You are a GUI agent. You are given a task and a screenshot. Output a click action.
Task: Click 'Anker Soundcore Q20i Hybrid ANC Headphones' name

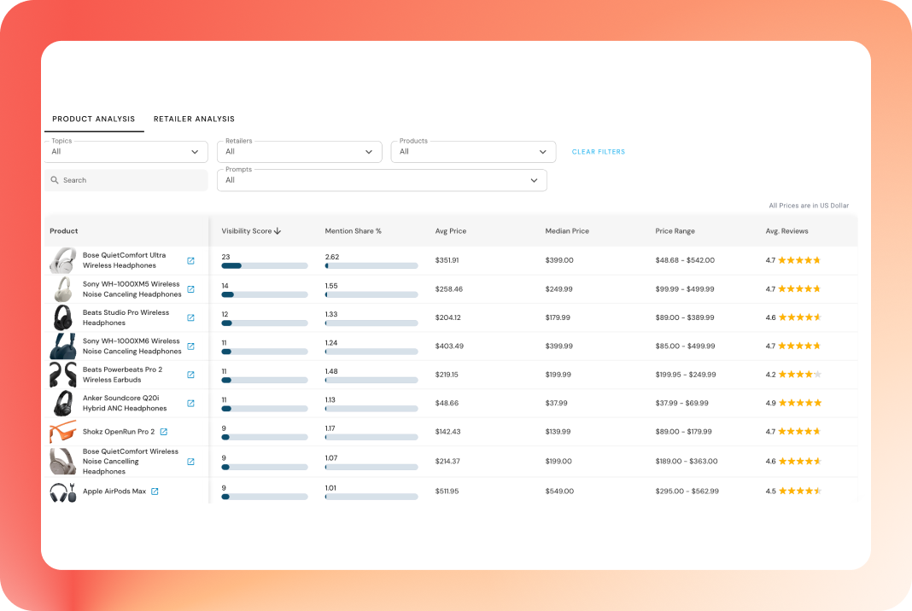(x=125, y=403)
